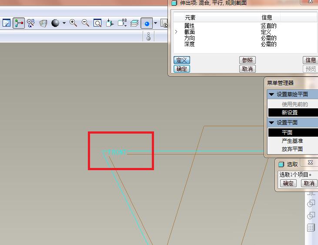The width and height of the screenshot is (318, 245).
Task: Click the Zoom Out magnifier icon
Action: pyautogui.click(x=85, y=23)
